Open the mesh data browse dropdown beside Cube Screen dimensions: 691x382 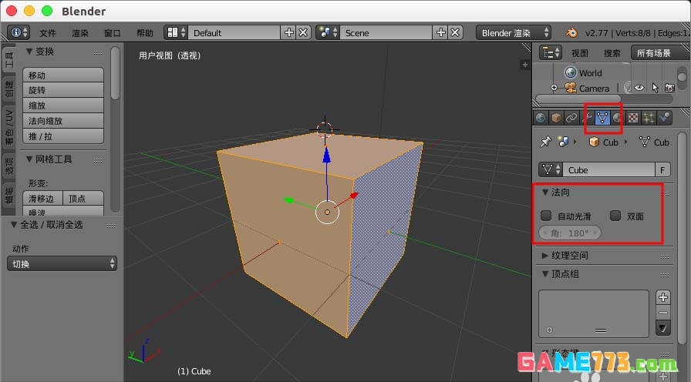pyautogui.click(x=550, y=170)
